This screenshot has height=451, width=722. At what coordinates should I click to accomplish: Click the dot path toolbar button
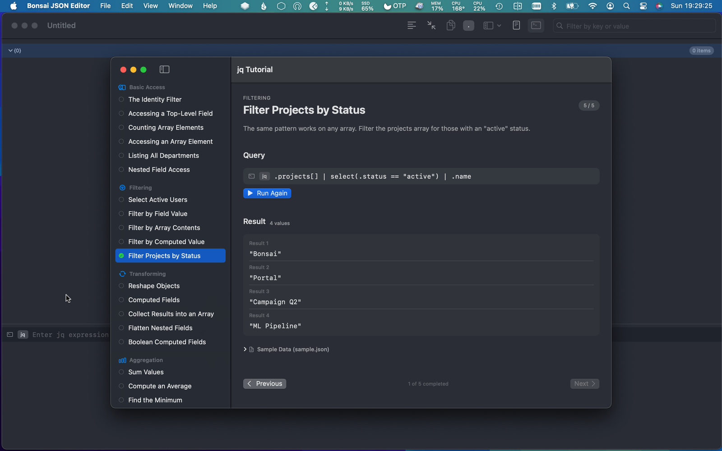pos(468,26)
